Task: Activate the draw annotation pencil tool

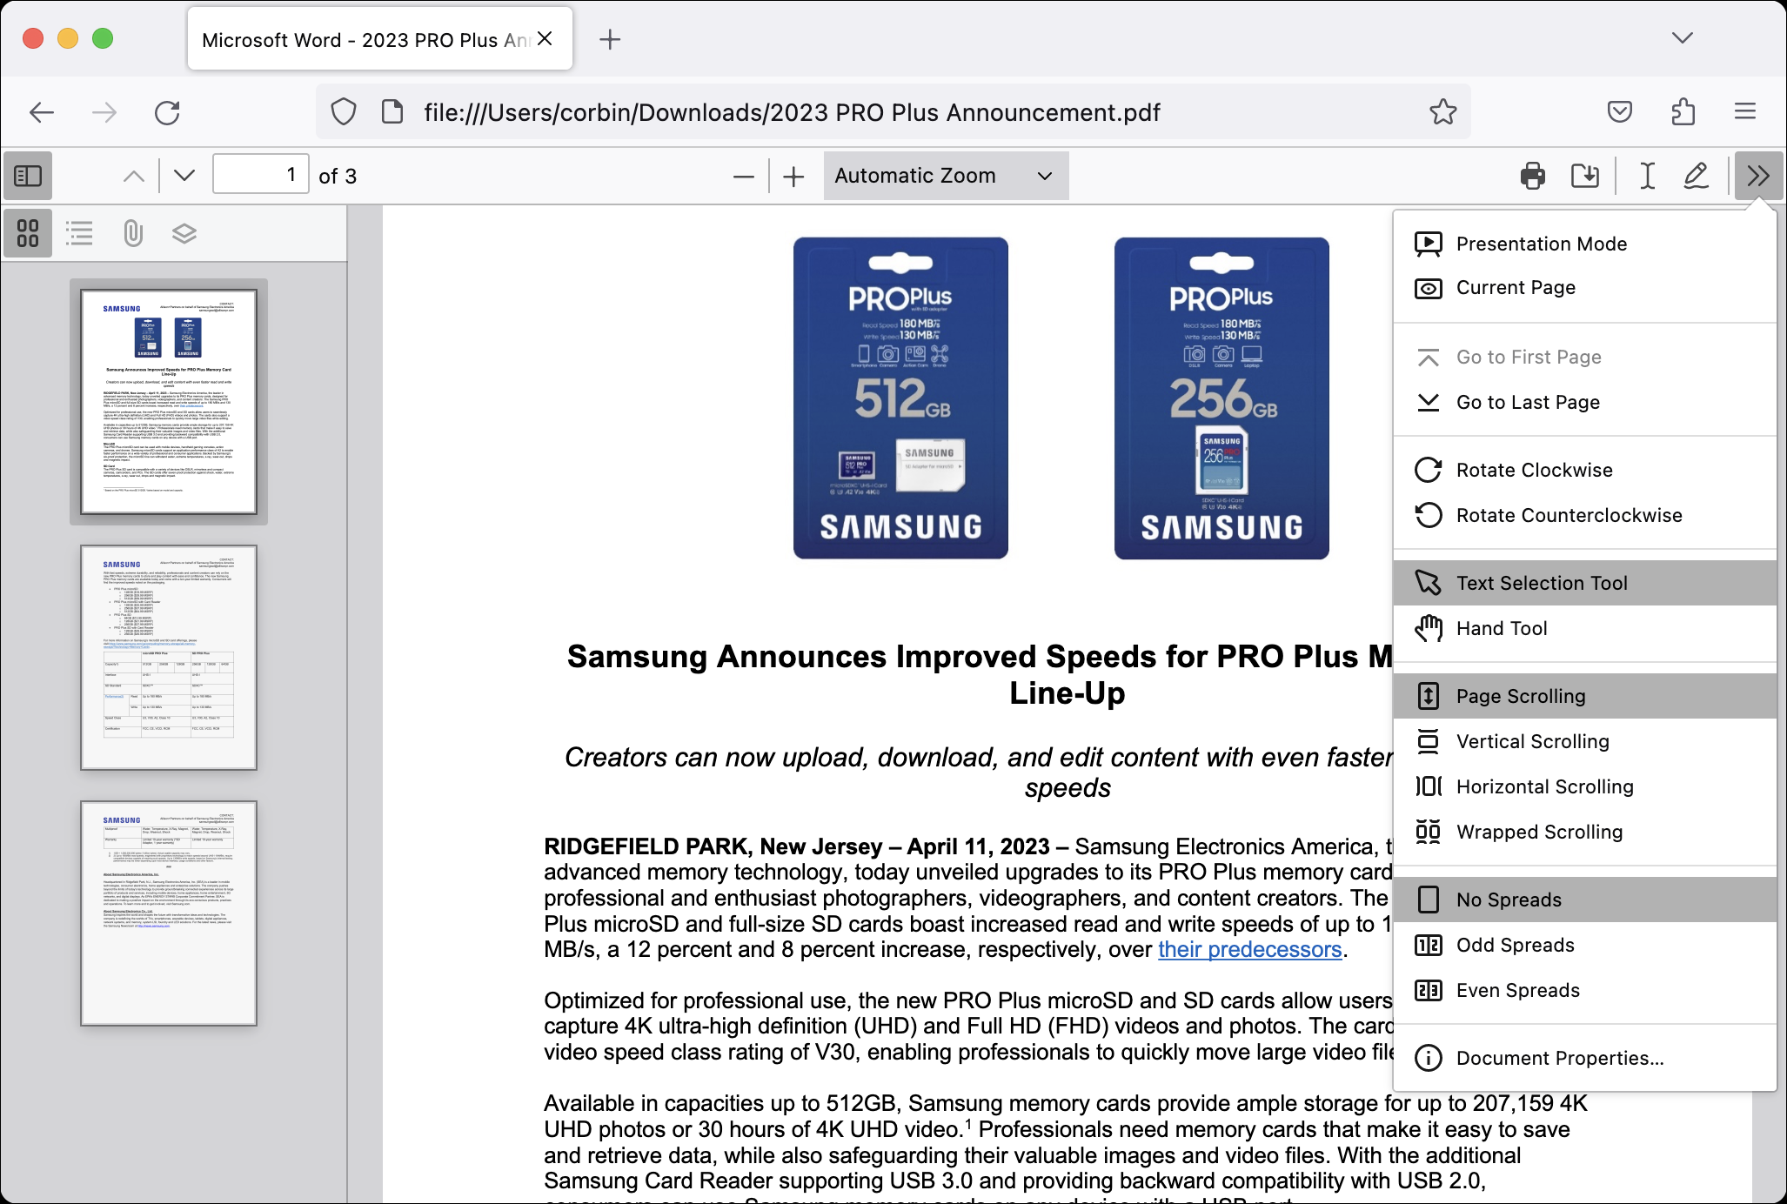Action: click(x=1697, y=176)
